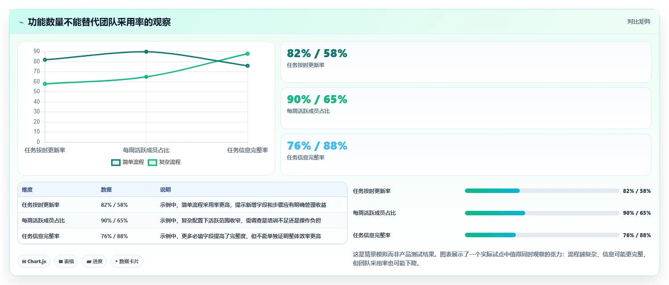Click the 简单流程 point at 任务信息完整率
The width and height of the screenshot is (669, 285).
247,66
